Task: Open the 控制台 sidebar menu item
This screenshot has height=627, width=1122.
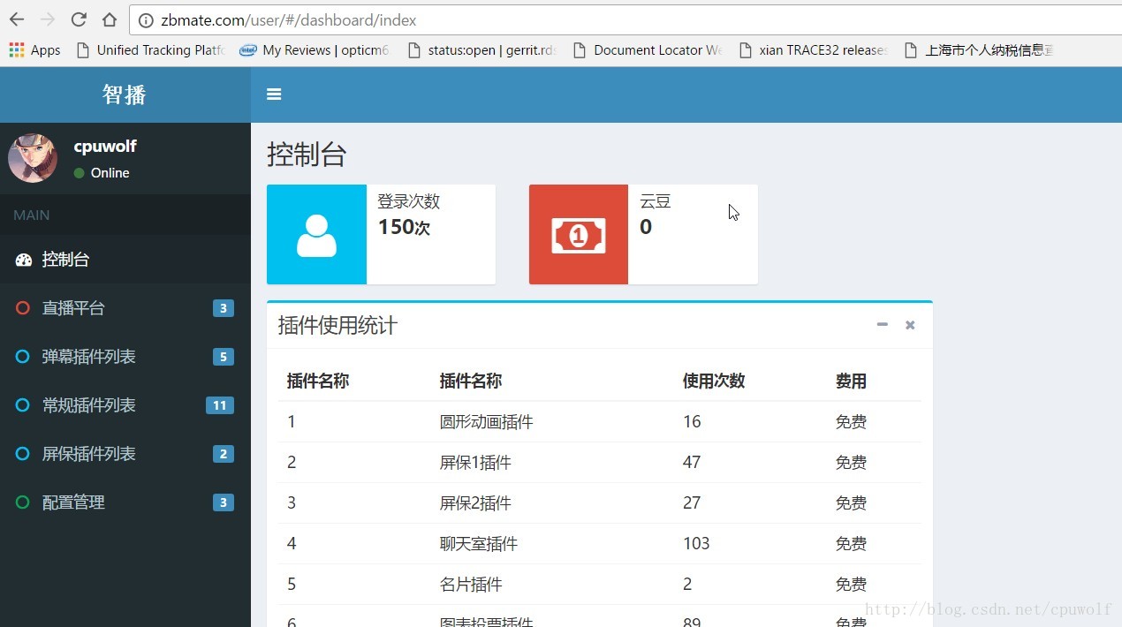Action: click(x=125, y=260)
